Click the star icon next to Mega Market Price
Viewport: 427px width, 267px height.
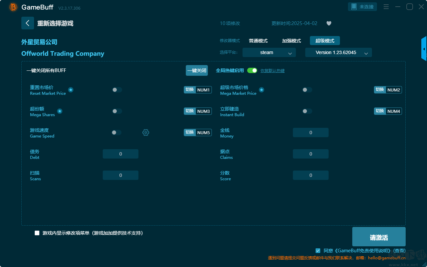click(262, 90)
